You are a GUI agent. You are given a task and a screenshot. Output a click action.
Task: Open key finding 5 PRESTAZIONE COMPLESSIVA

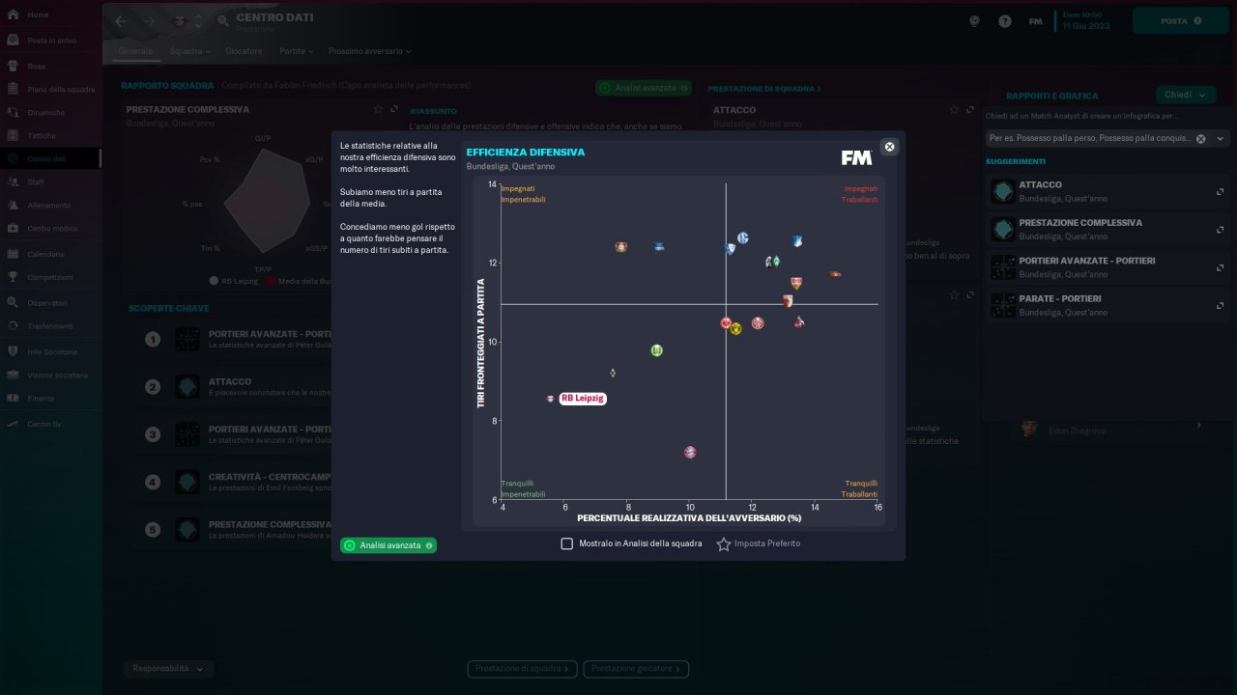click(x=232, y=529)
